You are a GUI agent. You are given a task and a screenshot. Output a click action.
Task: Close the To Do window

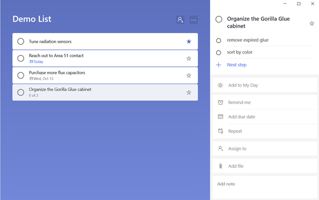pos(312,4)
